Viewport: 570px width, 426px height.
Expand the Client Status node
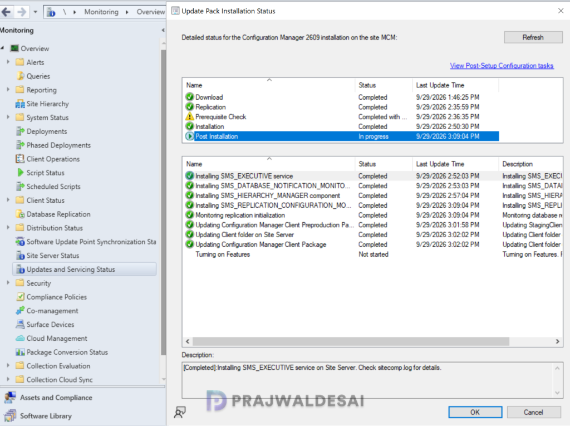8,200
